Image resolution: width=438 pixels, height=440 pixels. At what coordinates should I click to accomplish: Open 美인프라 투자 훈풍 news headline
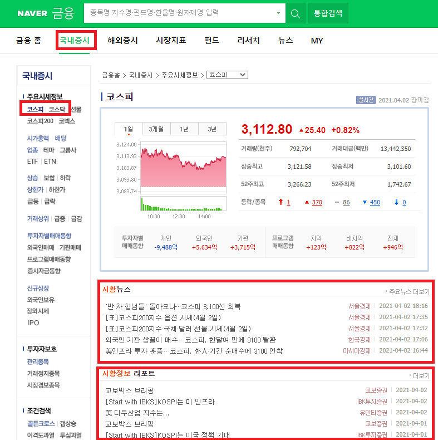coord(194,351)
